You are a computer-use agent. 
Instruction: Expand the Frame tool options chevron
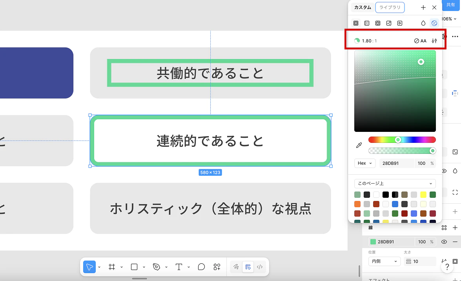(x=121, y=267)
